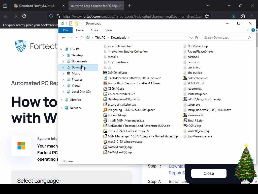Bookmark this page with star icon

coord(207,16)
